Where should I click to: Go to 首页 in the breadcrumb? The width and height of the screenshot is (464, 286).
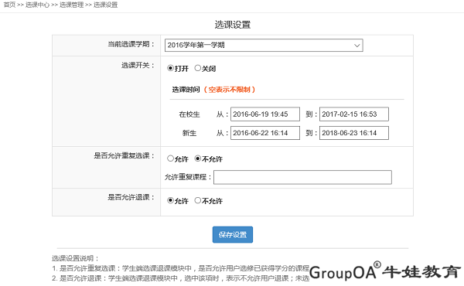click(x=9, y=5)
